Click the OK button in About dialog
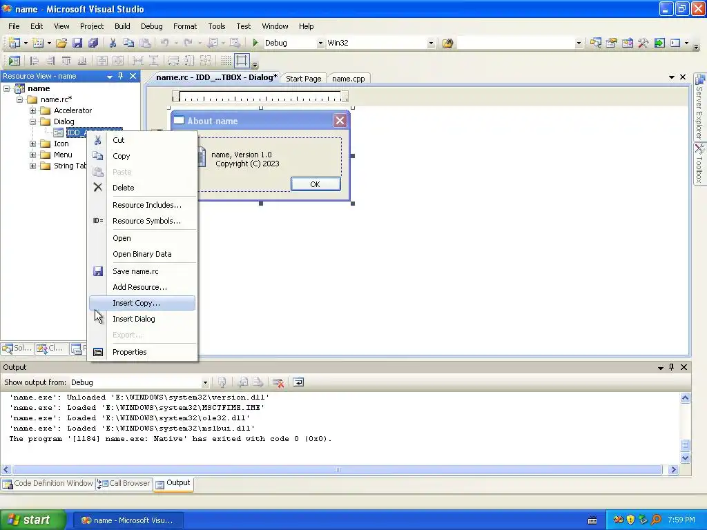 316,184
